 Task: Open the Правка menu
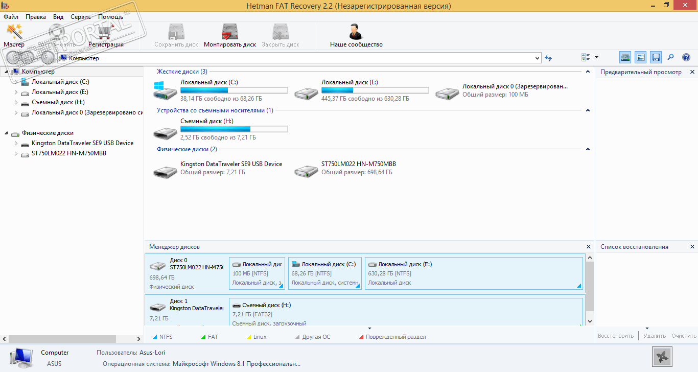pyautogui.click(x=36, y=16)
